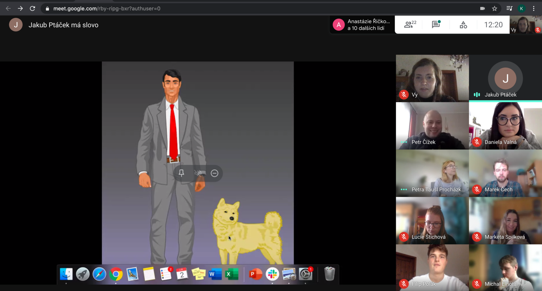Select Jakub Ptáček's participant tile
Image resolution: width=542 pixels, height=291 pixels.
coord(505,78)
